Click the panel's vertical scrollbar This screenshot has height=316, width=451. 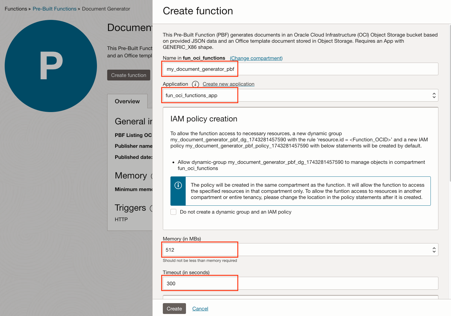450,102
